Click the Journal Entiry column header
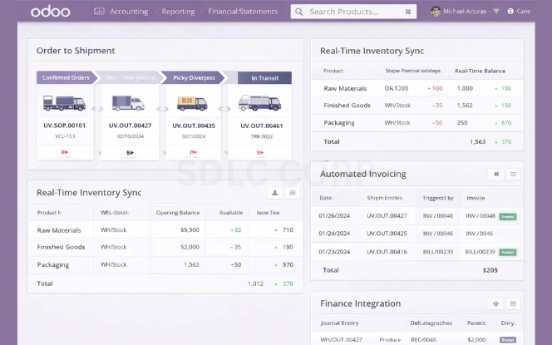 pyautogui.click(x=339, y=323)
